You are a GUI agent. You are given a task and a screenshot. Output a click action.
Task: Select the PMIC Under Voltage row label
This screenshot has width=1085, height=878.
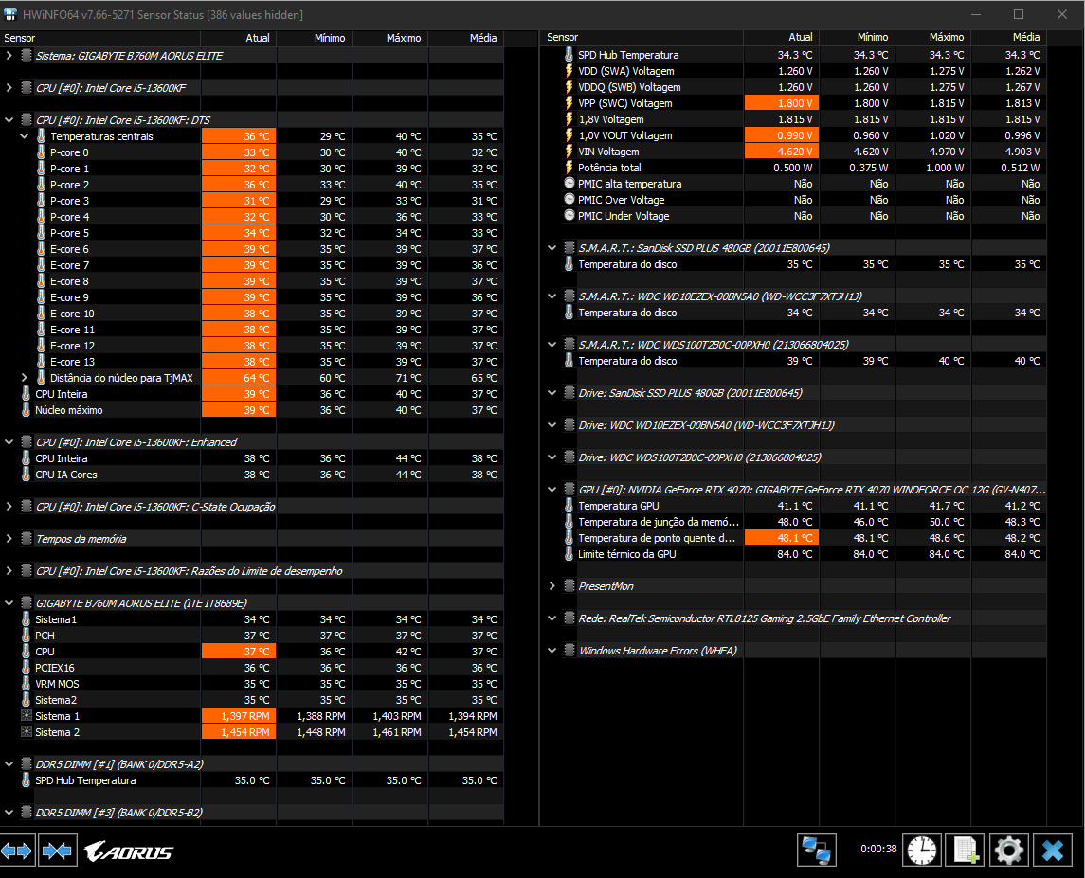coord(624,216)
